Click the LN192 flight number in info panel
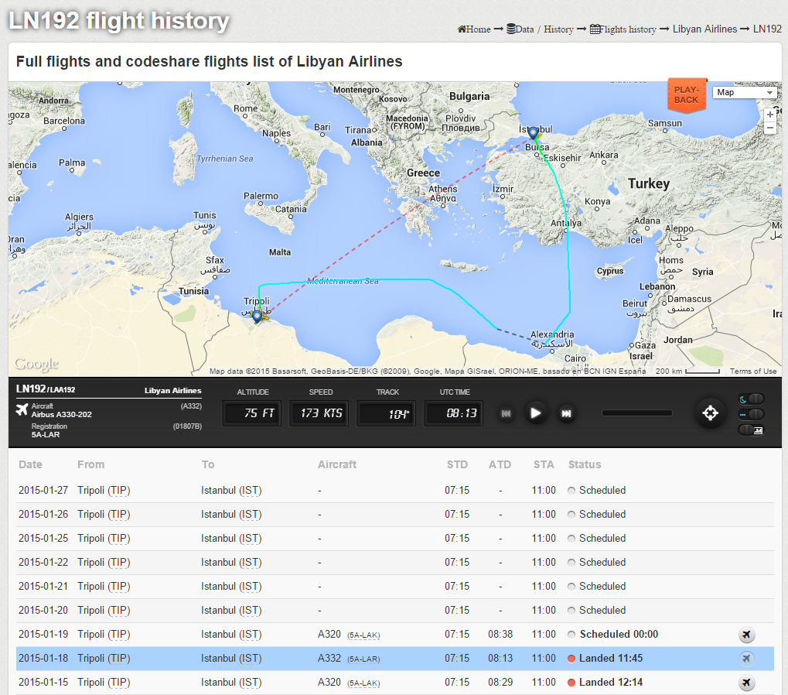 point(31,389)
